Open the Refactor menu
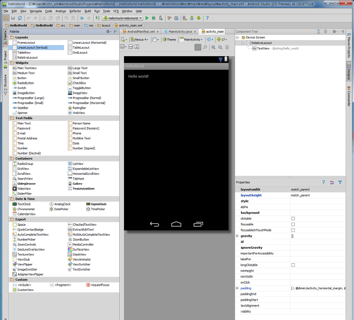Screen dimensions: 354x320 point(75,11)
